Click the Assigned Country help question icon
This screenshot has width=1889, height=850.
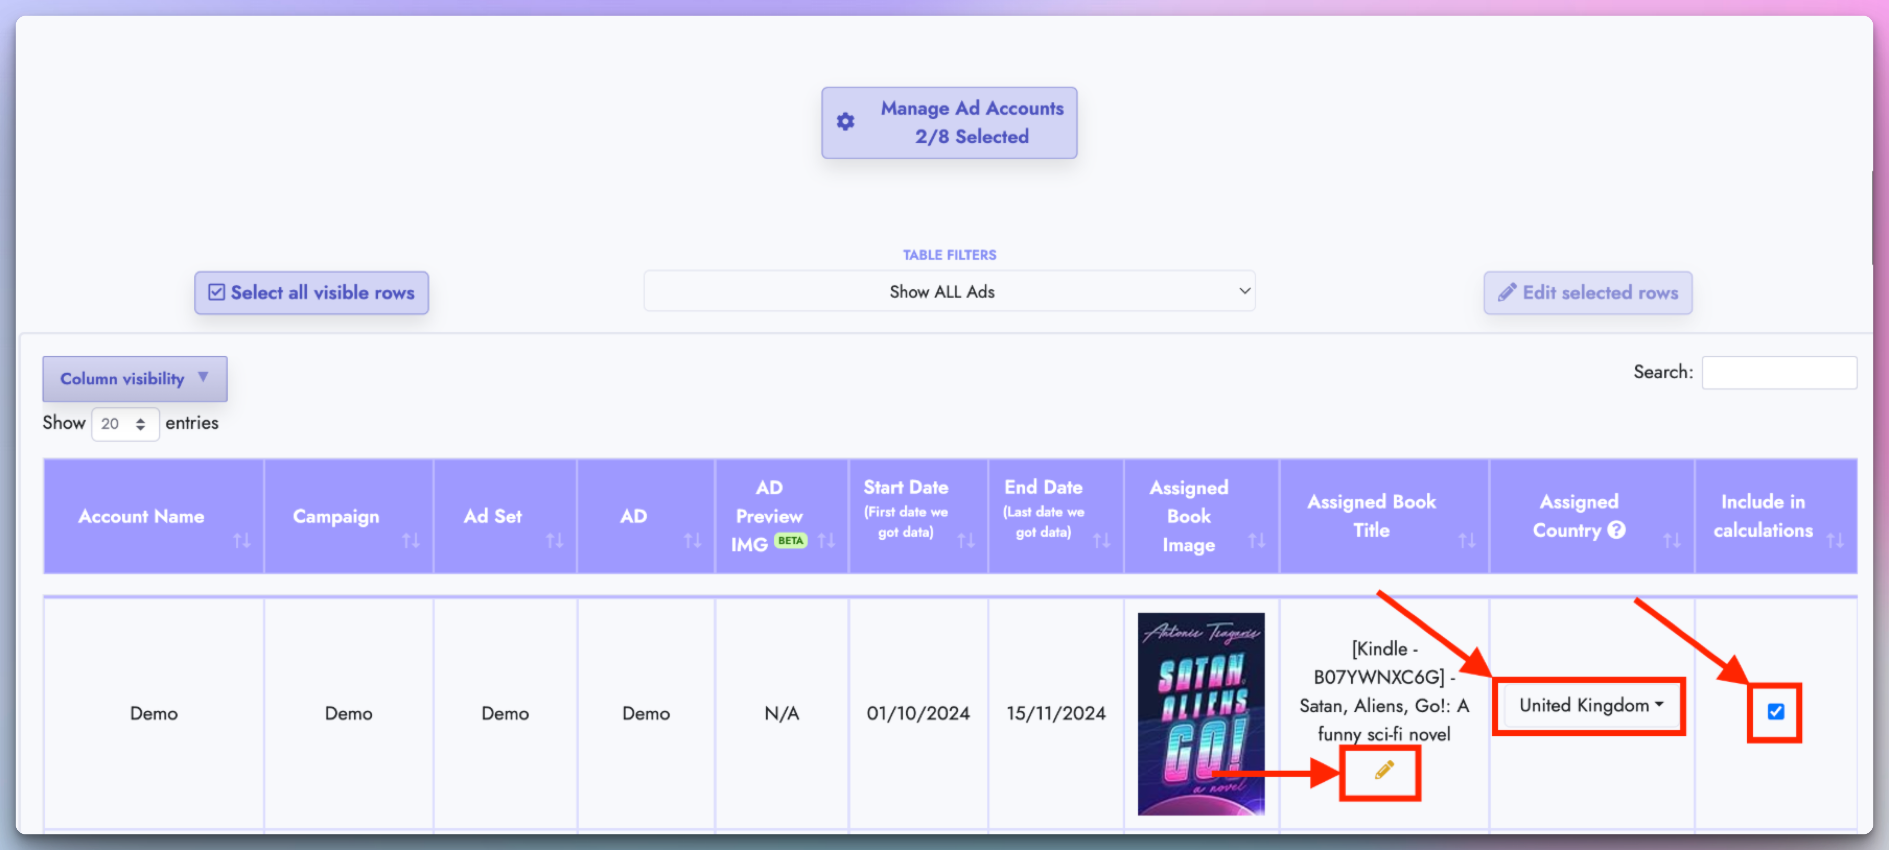pyautogui.click(x=1616, y=530)
